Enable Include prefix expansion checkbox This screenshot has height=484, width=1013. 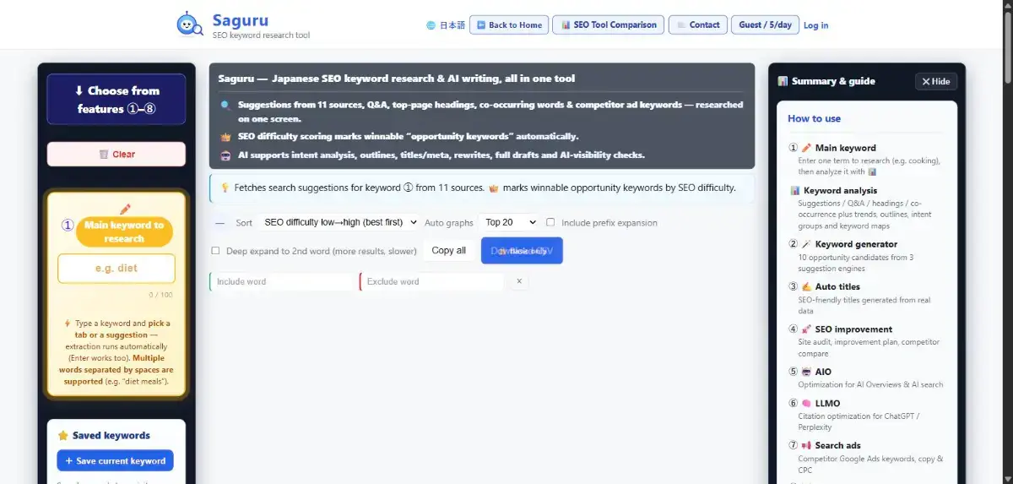point(550,223)
